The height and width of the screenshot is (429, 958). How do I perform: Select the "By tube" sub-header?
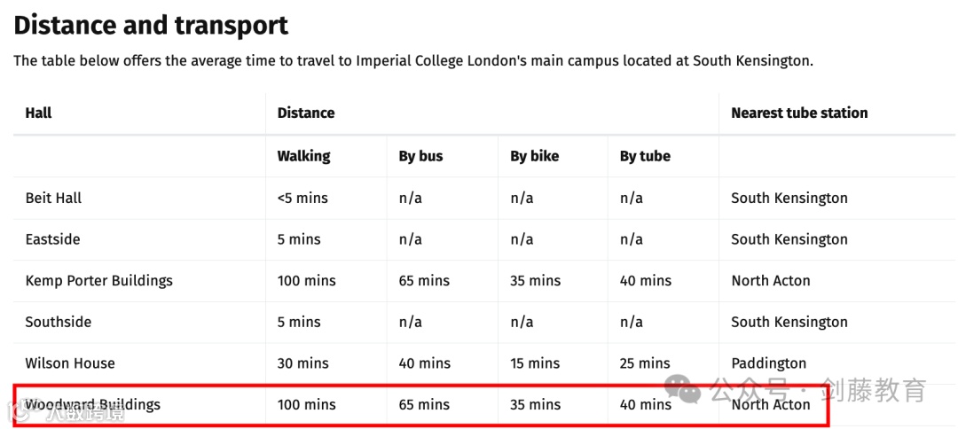coord(645,156)
